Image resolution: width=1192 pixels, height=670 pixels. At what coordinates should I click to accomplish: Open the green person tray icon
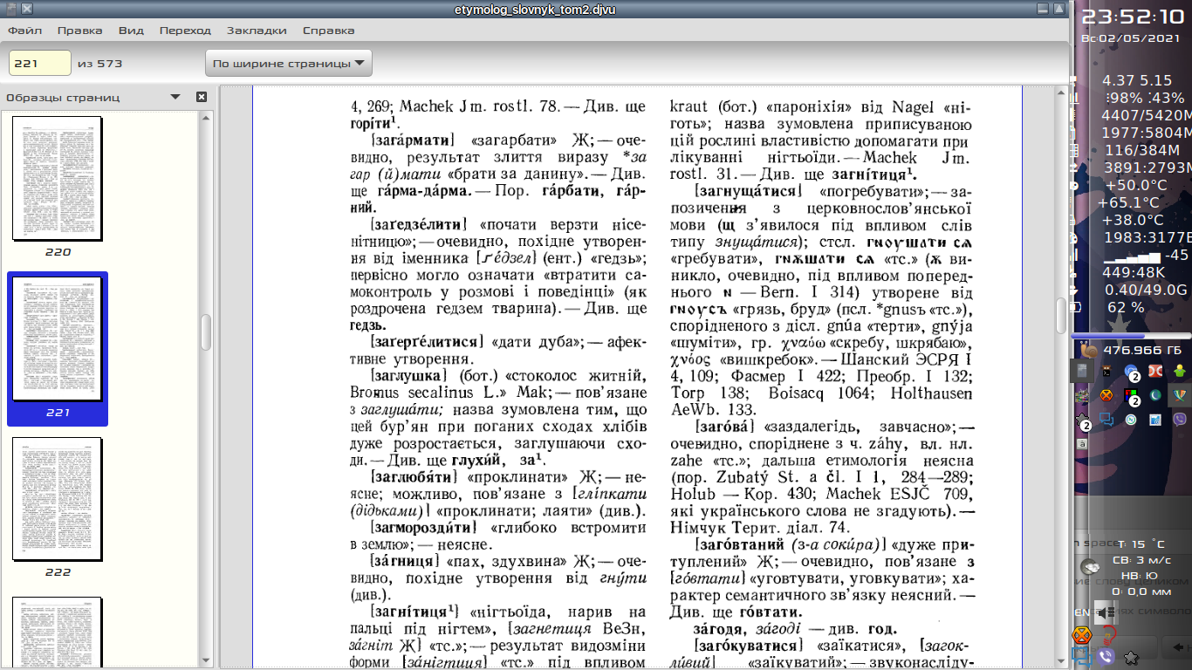point(1179,372)
